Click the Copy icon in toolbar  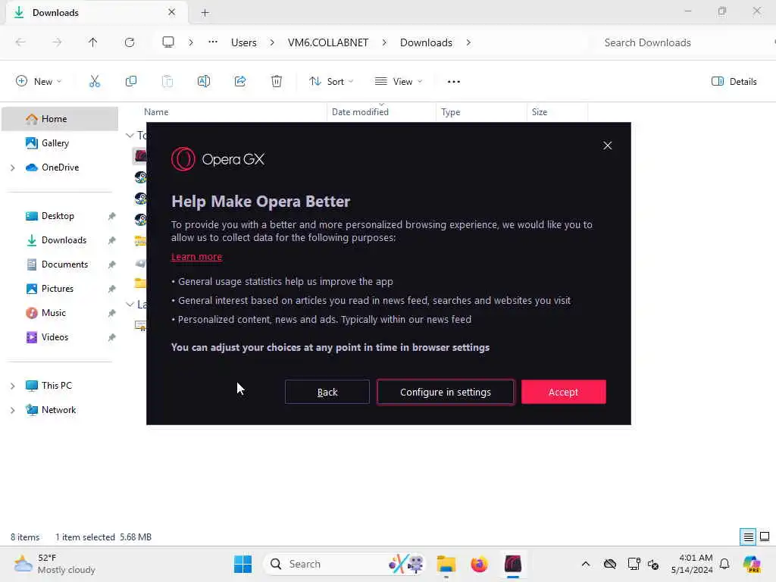point(131,82)
